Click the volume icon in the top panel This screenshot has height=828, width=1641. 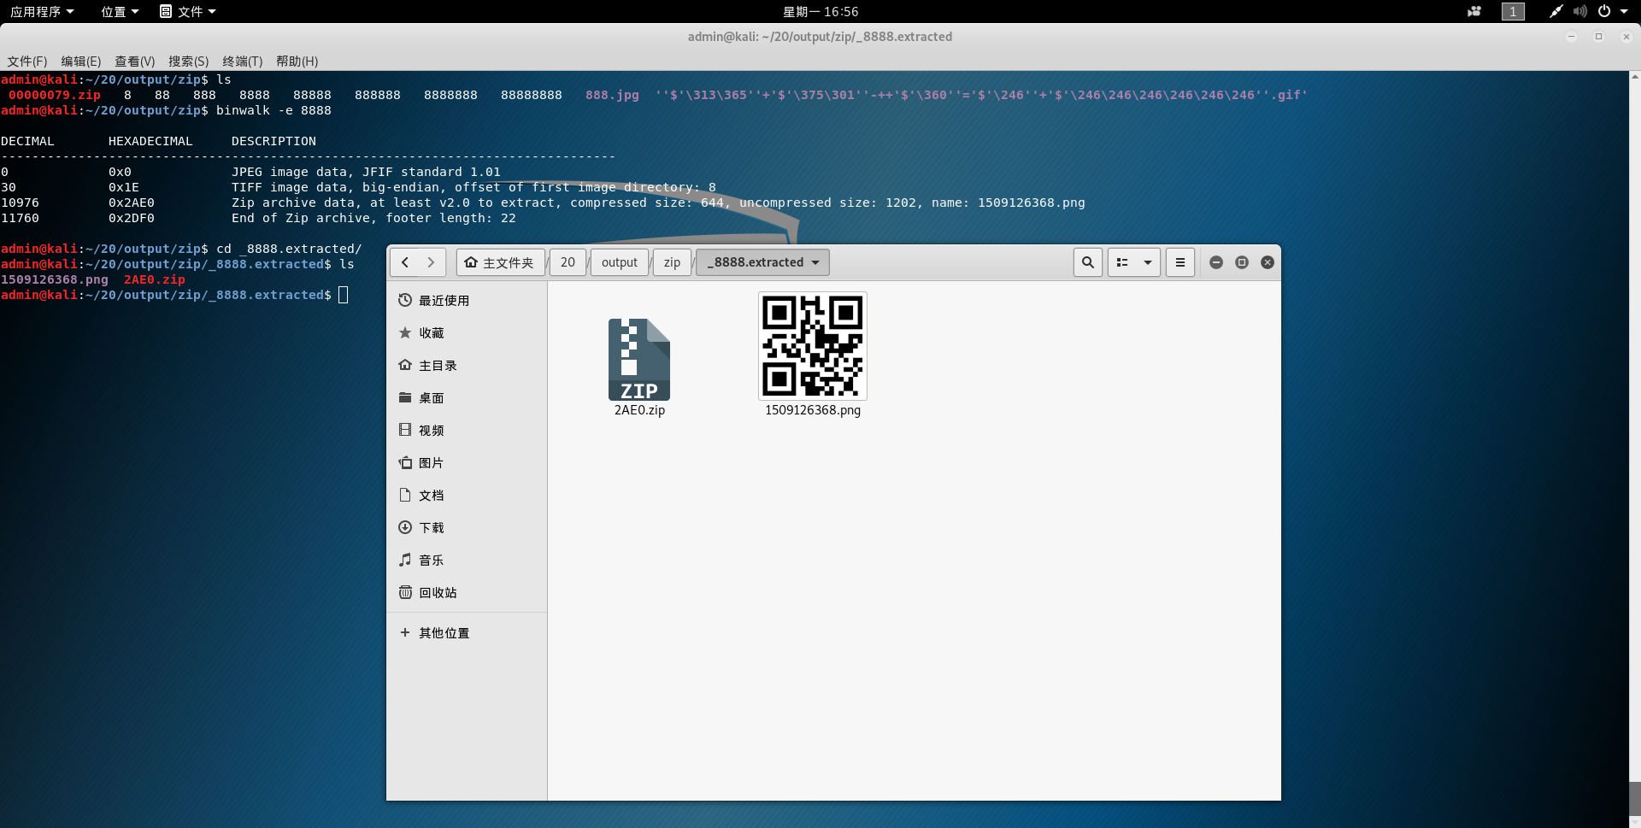point(1579,11)
